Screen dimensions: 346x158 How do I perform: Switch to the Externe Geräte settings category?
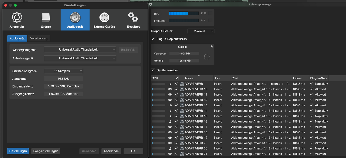pos(104,20)
